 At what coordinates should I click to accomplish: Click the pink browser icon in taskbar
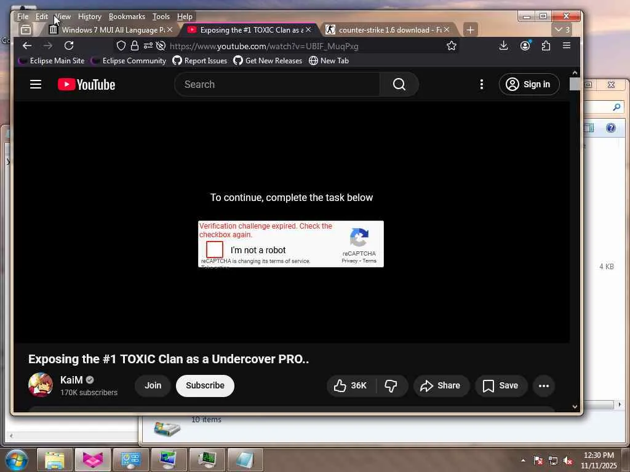[x=93, y=460]
